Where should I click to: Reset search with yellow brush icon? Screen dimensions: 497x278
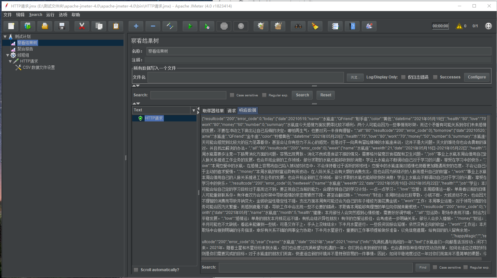315,26
